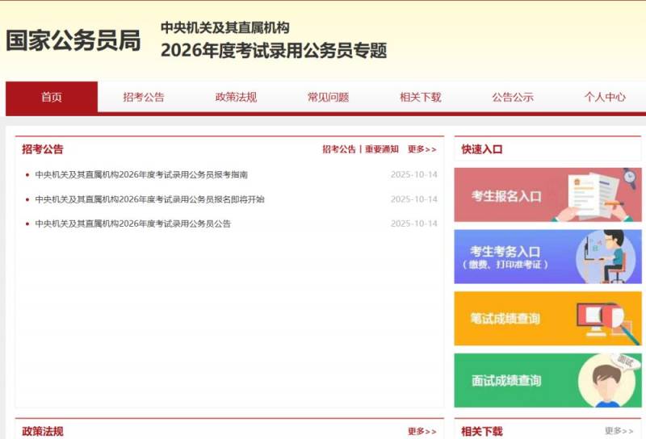The image size is (646, 439).
Task: Open 相关下载 navigation tab
Action: 420,97
